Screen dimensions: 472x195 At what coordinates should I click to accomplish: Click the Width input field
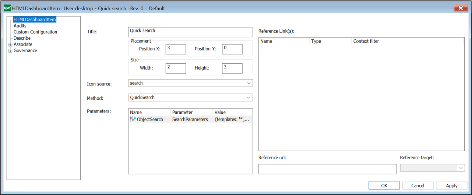176,68
